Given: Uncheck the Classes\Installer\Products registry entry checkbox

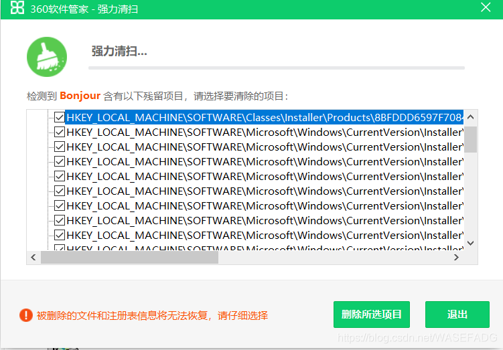Looking at the screenshot, I should [60, 117].
